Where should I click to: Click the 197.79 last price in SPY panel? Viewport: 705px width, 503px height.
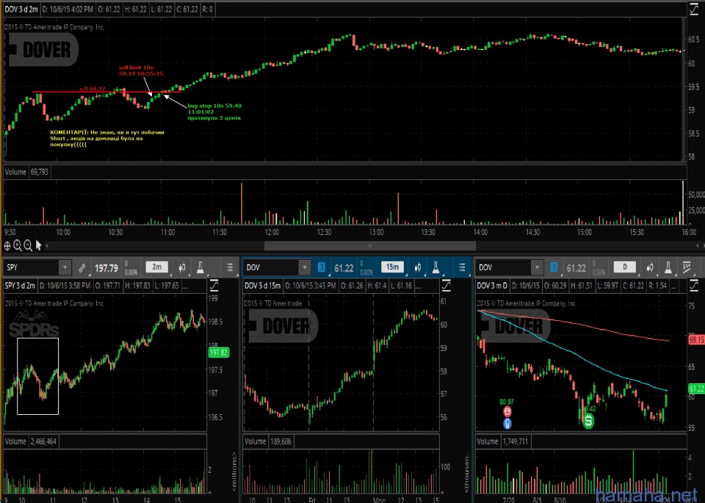coord(106,268)
